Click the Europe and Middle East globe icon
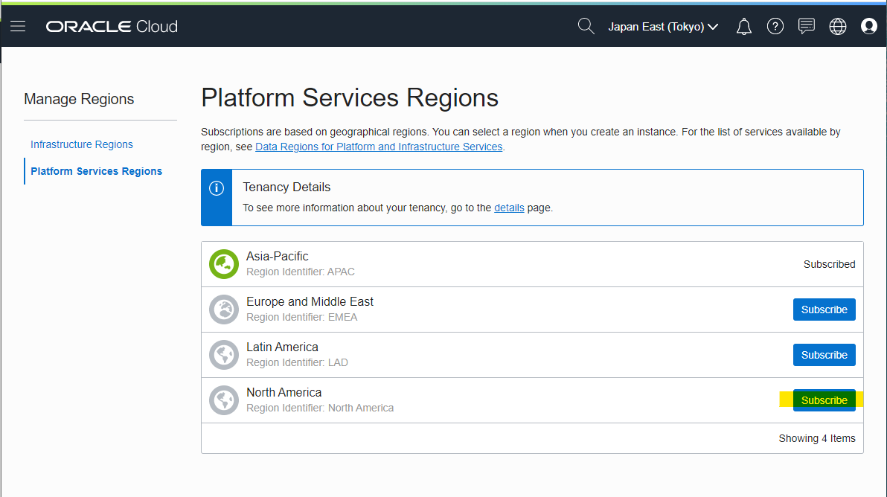The image size is (887, 497). (x=224, y=310)
